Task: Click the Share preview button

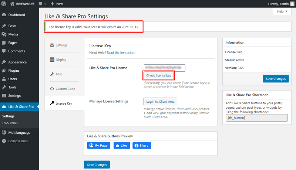Action: 142,146
